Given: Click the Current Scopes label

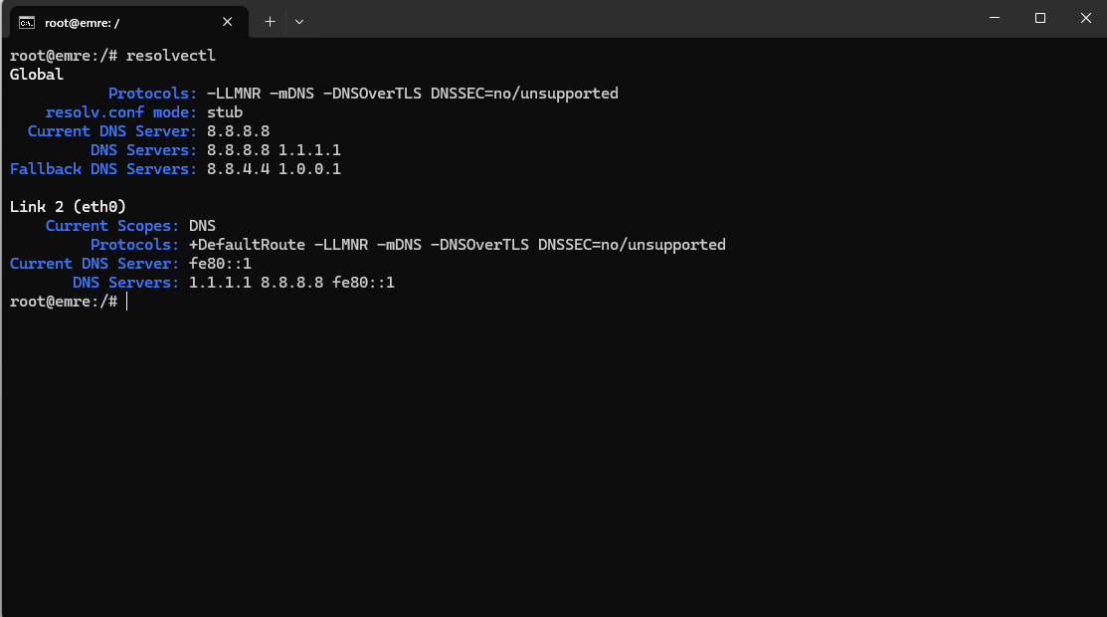Looking at the screenshot, I should [x=112, y=226].
